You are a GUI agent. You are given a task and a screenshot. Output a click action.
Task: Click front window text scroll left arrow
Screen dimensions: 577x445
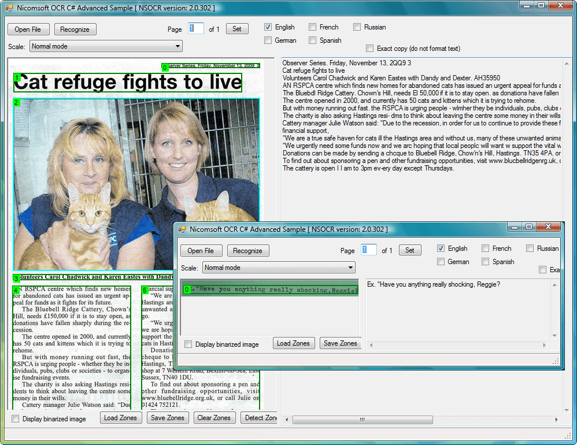(371, 345)
